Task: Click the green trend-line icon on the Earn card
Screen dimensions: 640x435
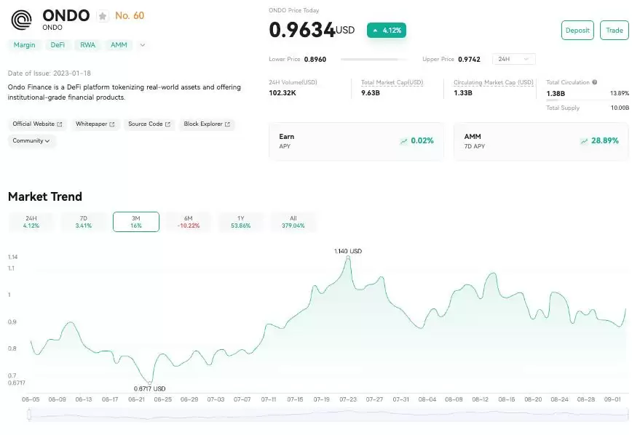Action: click(x=403, y=141)
